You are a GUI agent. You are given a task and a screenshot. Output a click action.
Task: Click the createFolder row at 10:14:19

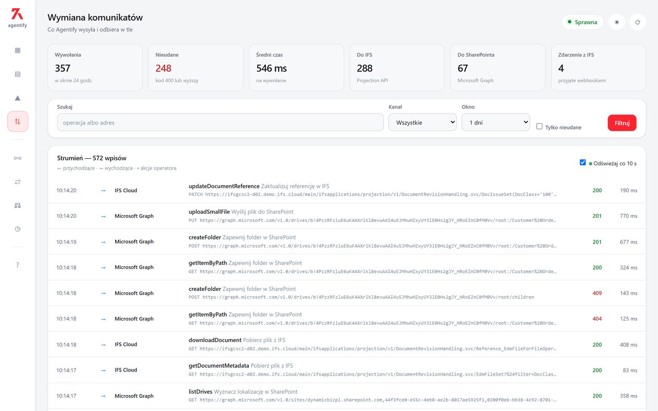click(x=347, y=241)
